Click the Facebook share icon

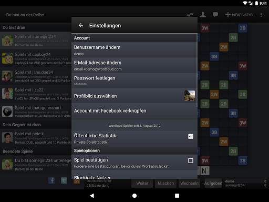tap(51, 180)
